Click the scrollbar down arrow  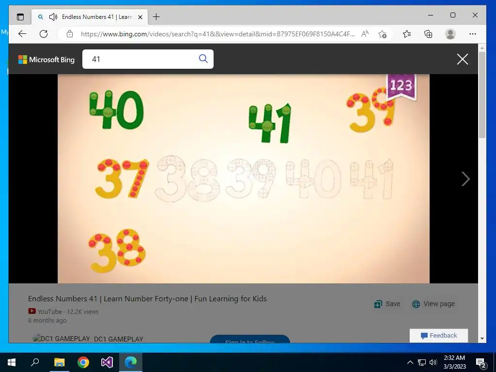482,339
